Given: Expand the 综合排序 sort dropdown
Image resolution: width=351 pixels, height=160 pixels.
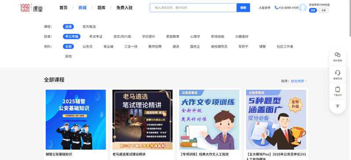Looking at the screenshot, I should (x=299, y=81).
